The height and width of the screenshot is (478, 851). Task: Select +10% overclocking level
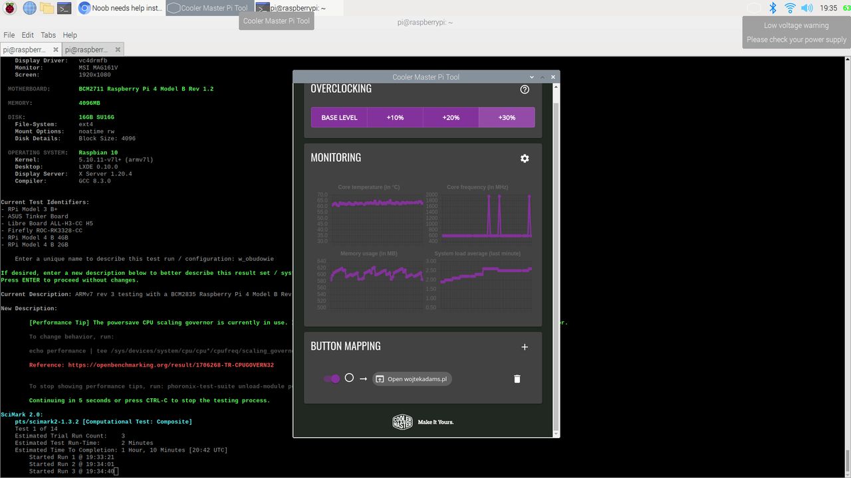coord(395,118)
